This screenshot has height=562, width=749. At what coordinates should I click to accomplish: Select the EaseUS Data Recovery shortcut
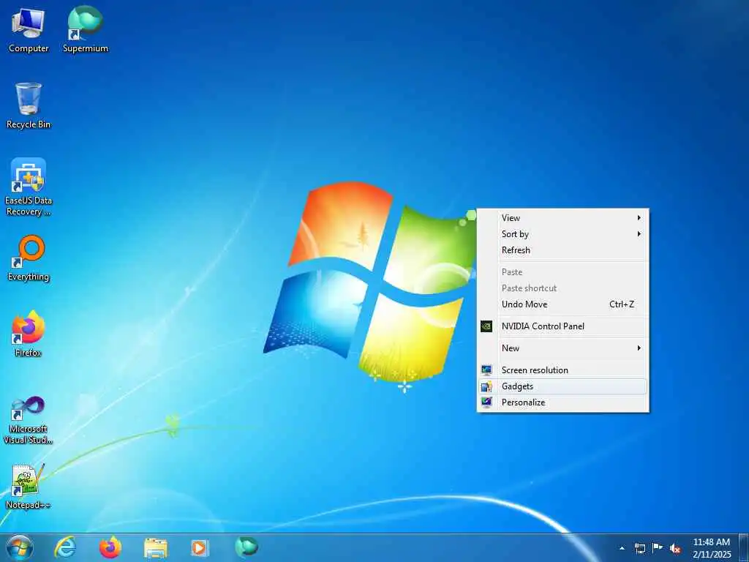point(29,187)
